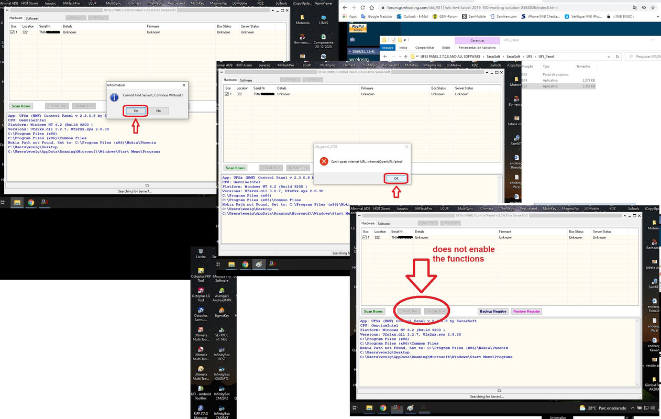Click the 0% progress bar above Searching for Server2
The width and height of the screenshot is (661, 419).
499,391
